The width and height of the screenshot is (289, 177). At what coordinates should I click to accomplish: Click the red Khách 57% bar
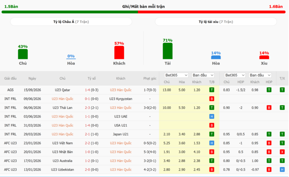click(119, 52)
